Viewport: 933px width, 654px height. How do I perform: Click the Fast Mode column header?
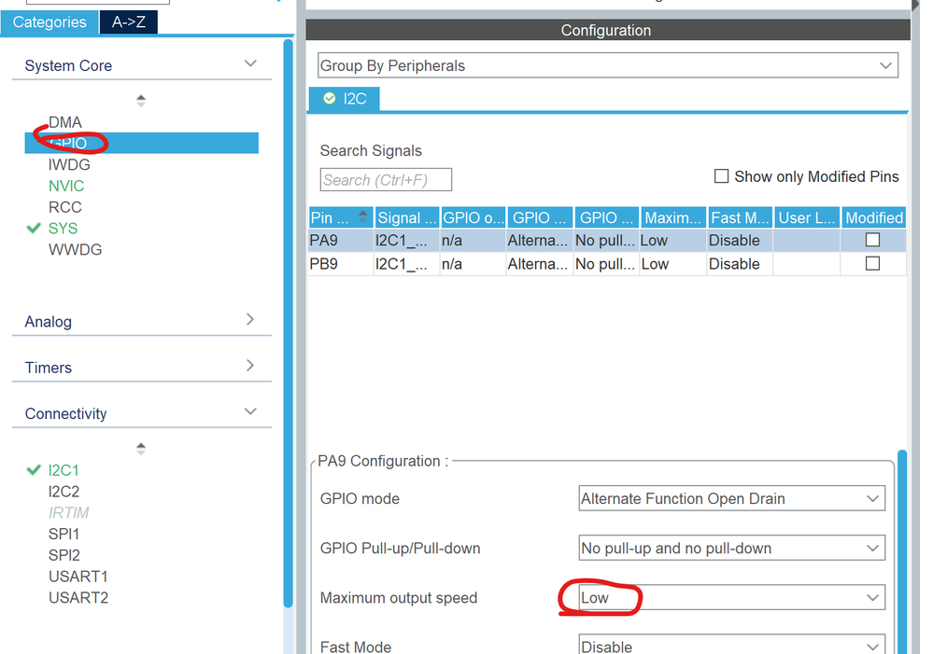[x=741, y=217]
